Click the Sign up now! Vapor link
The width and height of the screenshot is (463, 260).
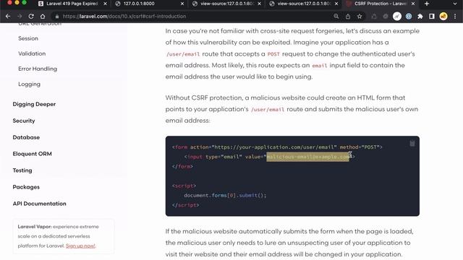[x=80, y=246]
